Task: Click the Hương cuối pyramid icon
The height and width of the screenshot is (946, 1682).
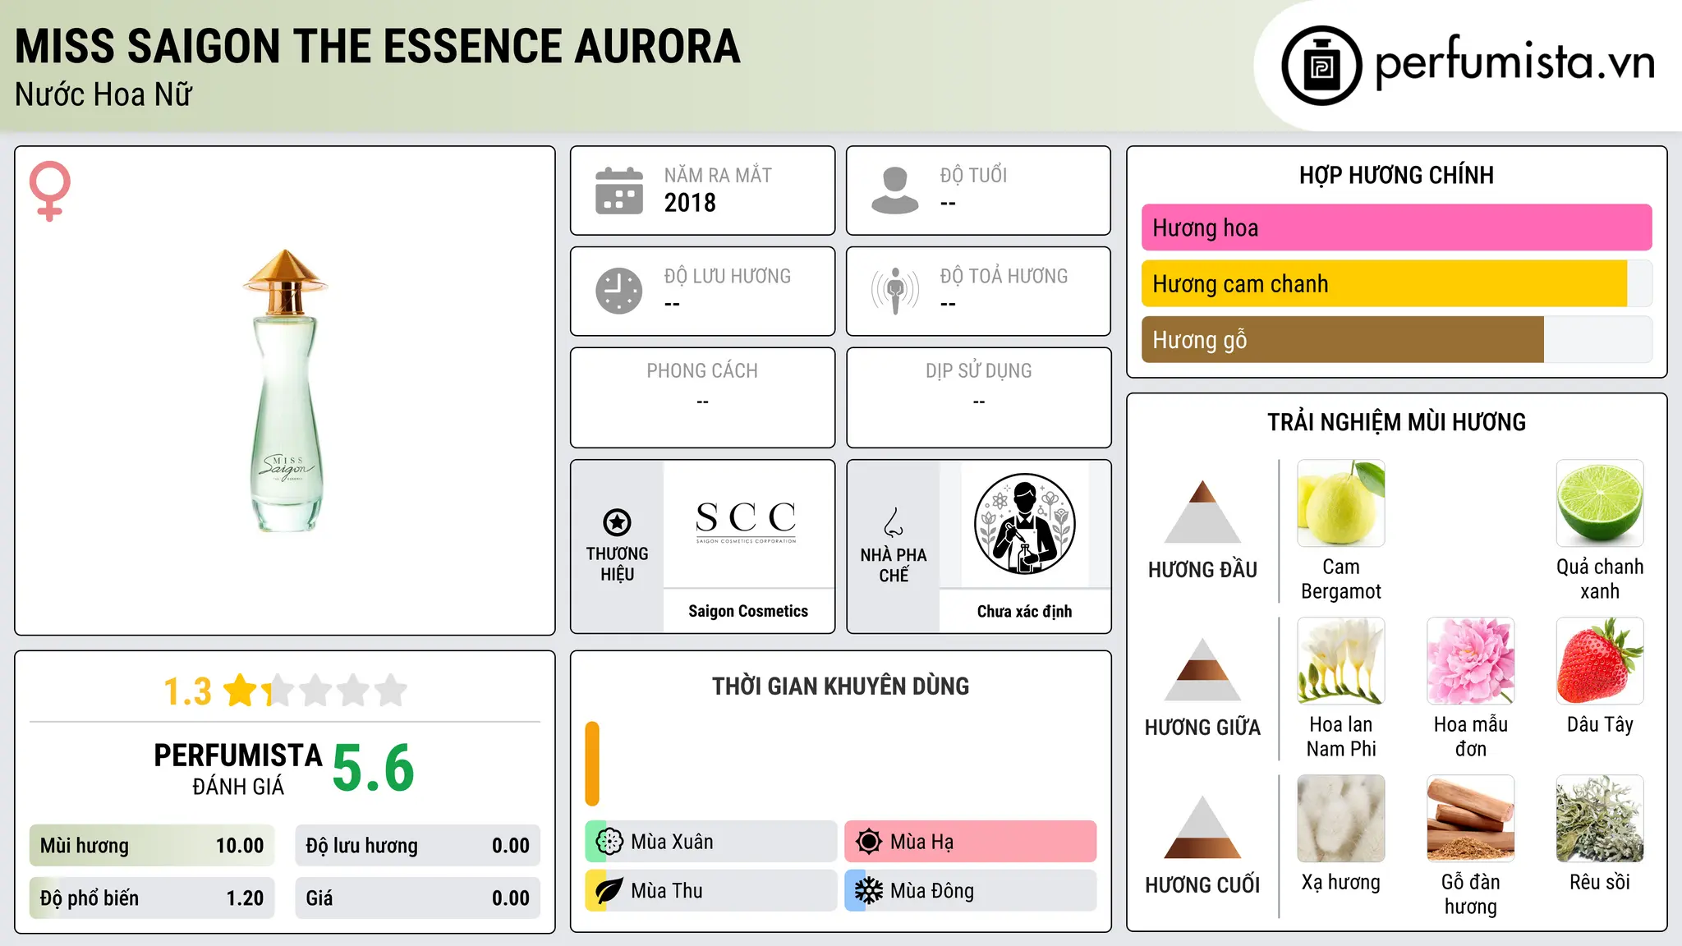Action: point(1202,827)
